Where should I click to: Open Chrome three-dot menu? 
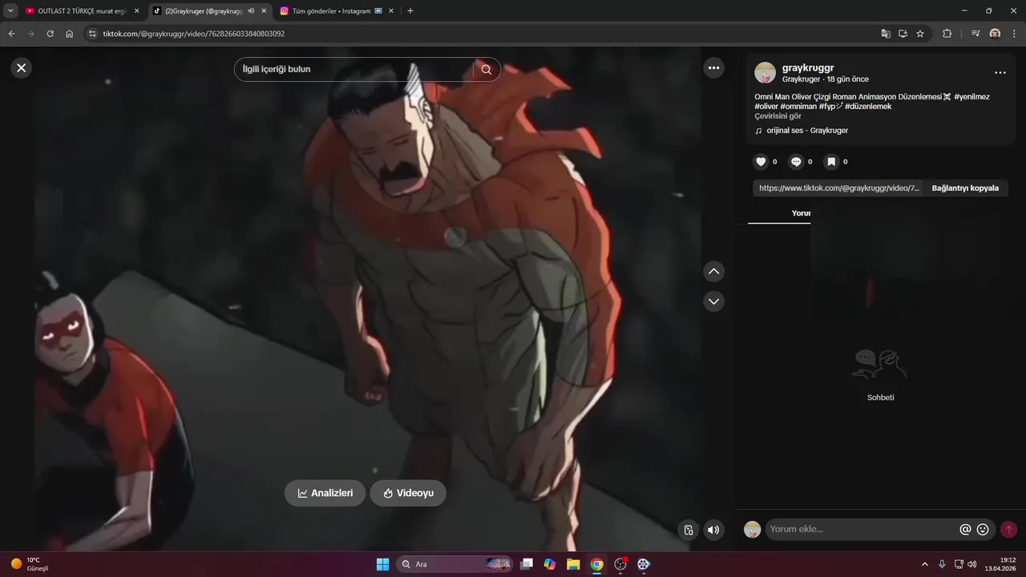pos(1014,34)
